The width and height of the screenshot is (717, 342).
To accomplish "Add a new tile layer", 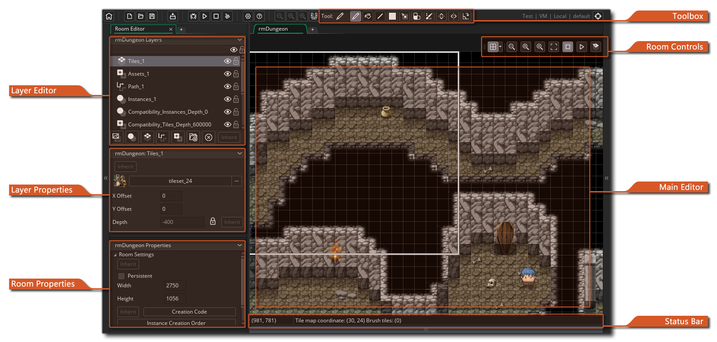I will 147,137.
